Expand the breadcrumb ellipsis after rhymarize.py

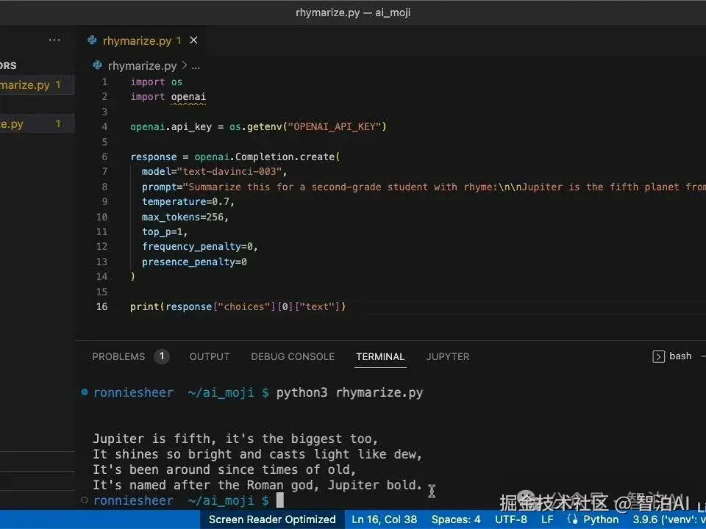(196, 67)
